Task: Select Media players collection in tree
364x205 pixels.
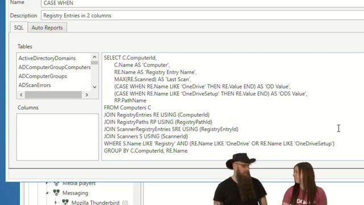Action: click(79, 183)
